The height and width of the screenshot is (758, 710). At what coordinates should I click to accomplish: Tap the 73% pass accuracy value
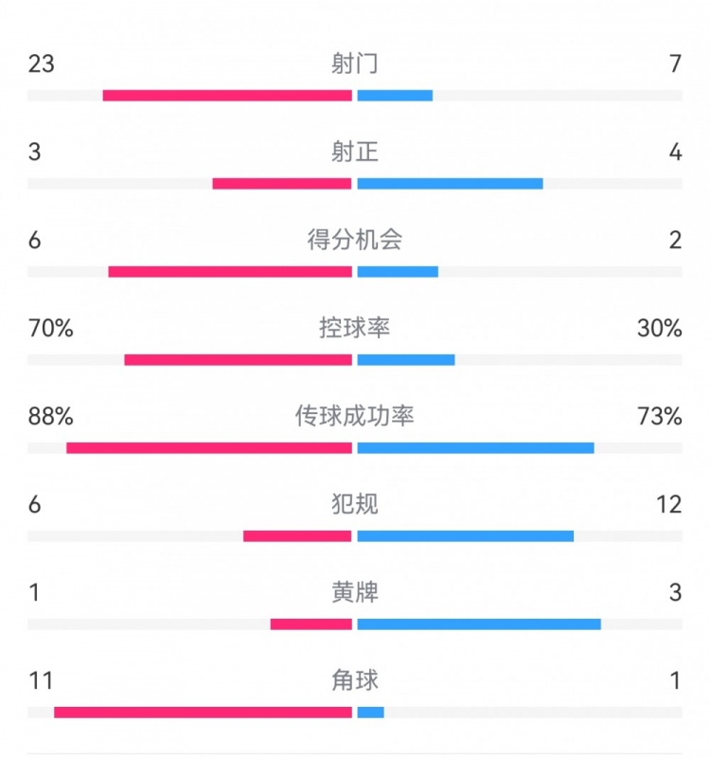point(660,416)
